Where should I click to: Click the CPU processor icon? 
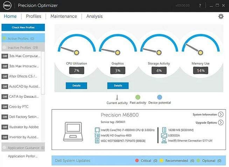tap(97, 130)
